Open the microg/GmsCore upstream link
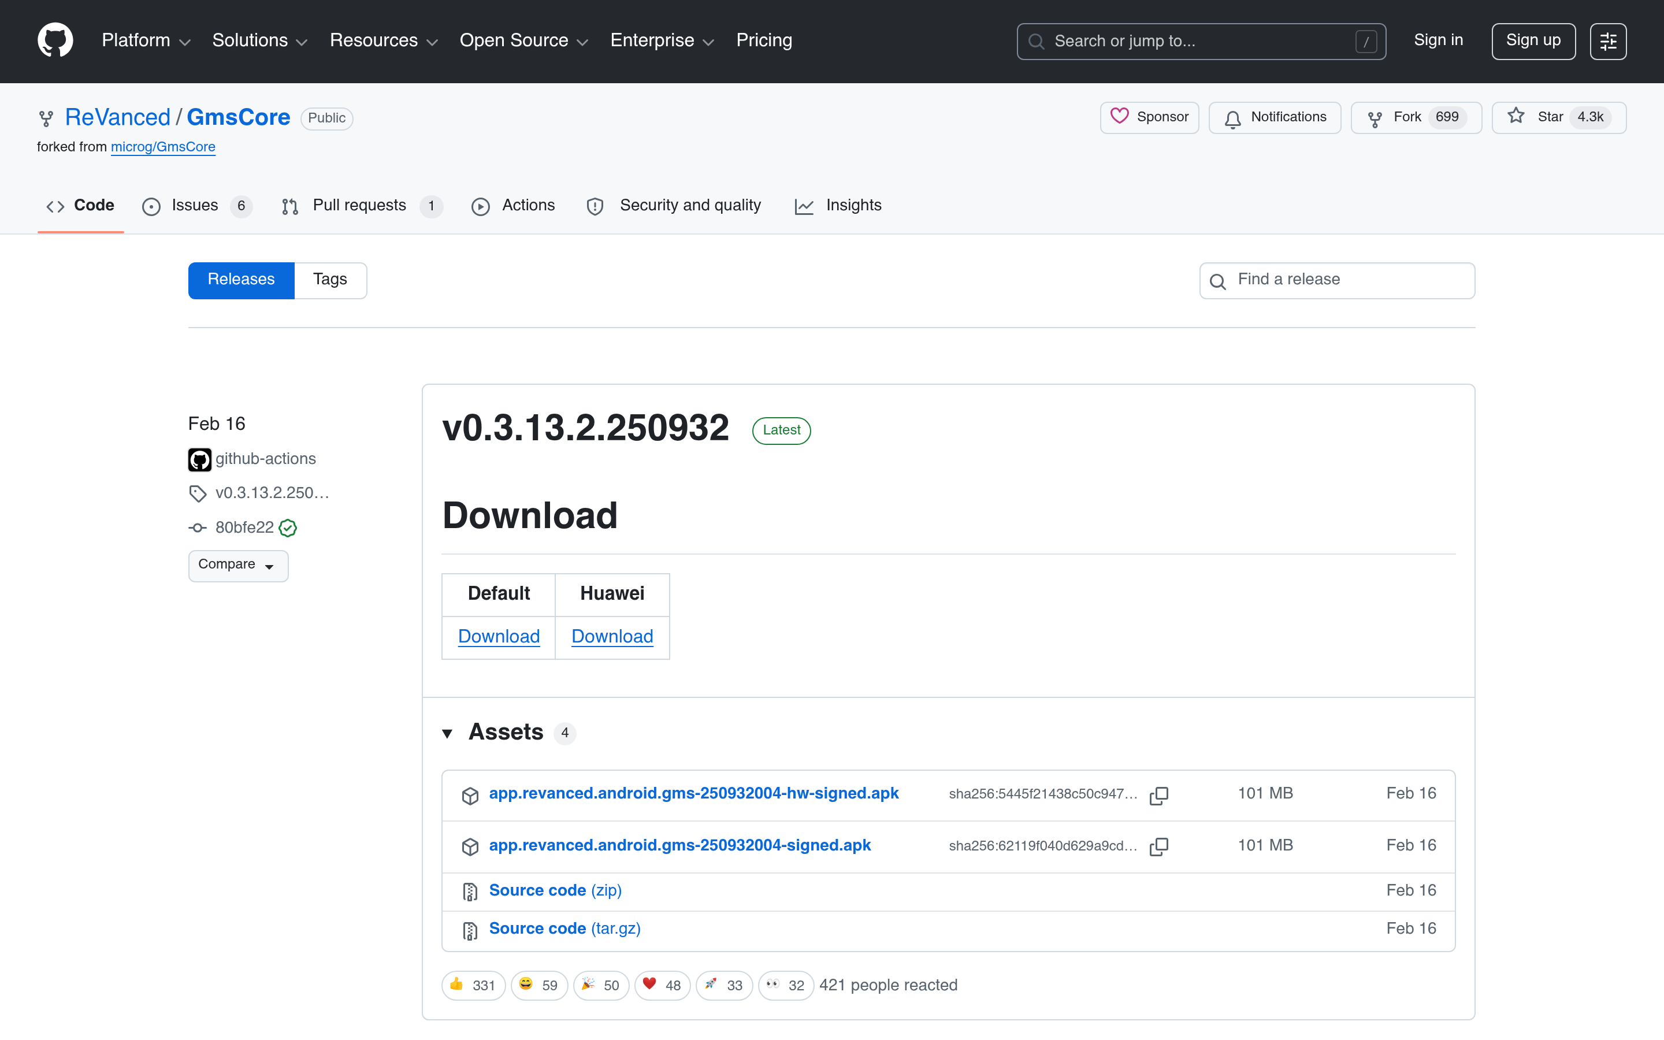The width and height of the screenshot is (1664, 1040). coord(163,147)
